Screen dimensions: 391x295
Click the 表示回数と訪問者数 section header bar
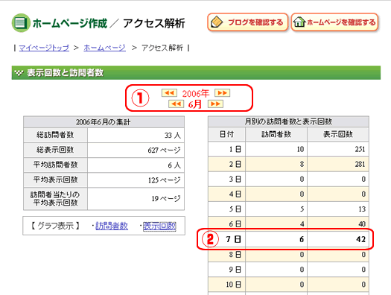click(x=196, y=72)
